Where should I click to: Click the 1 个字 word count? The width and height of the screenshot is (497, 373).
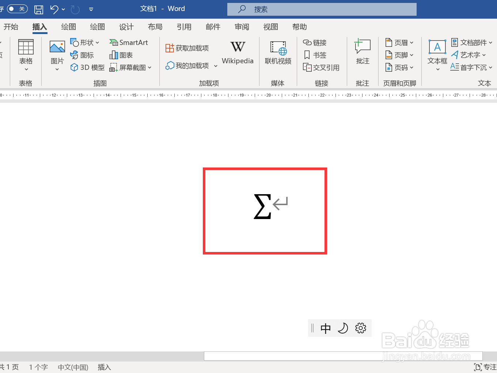pyautogui.click(x=38, y=367)
